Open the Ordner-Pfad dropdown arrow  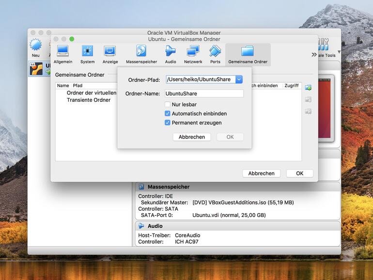(x=239, y=79)
